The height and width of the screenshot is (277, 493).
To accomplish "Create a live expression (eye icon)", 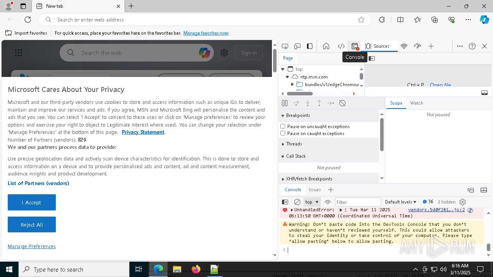I will (328, 202).
